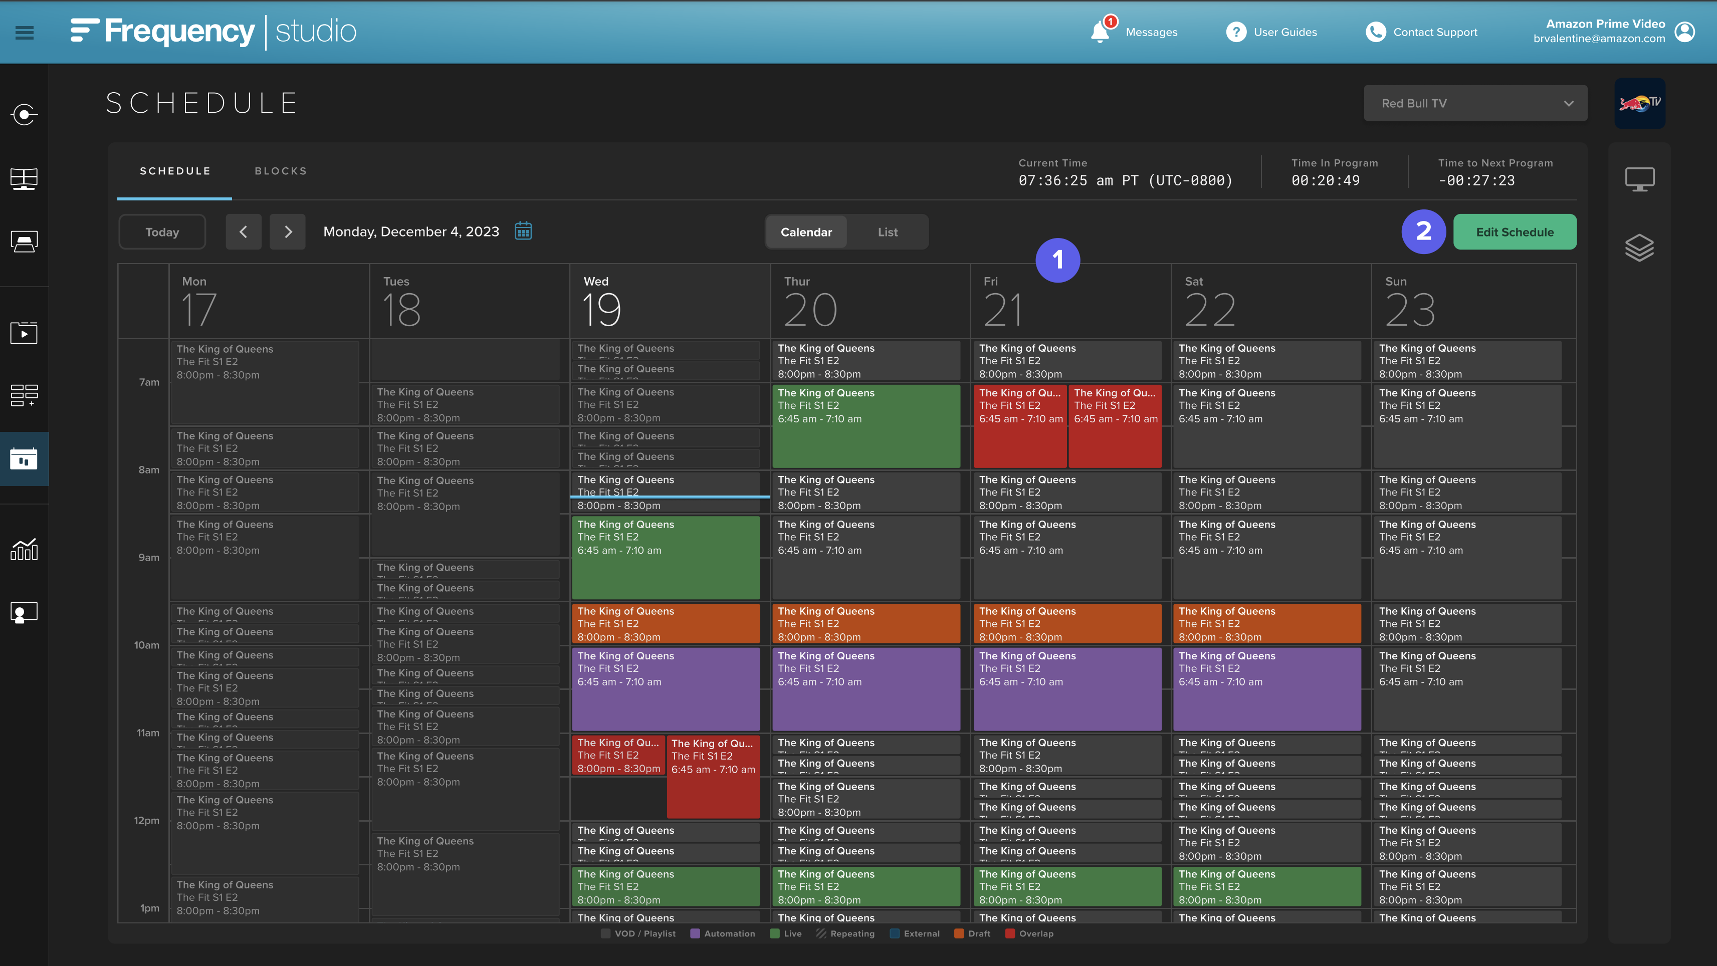The image size is (1717, 966).
Task: Select the Fri 21 day header
Action: pyautogui.click(x=1071, y=301)
